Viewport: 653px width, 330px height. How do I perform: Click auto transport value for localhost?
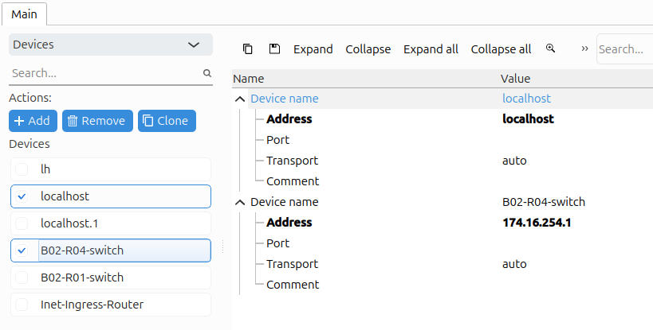coord(515,161)
